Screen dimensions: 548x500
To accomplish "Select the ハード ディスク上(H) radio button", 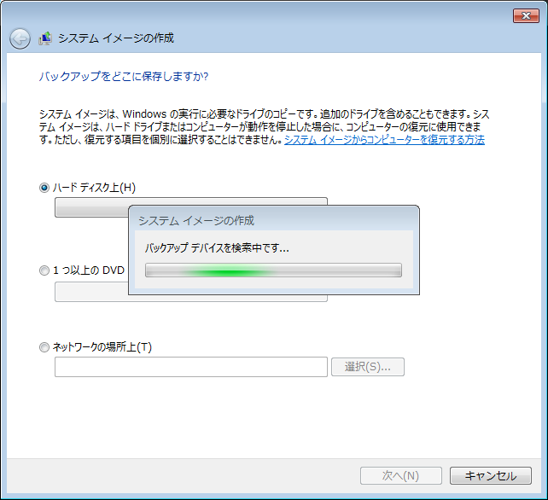I will point(44,188).
